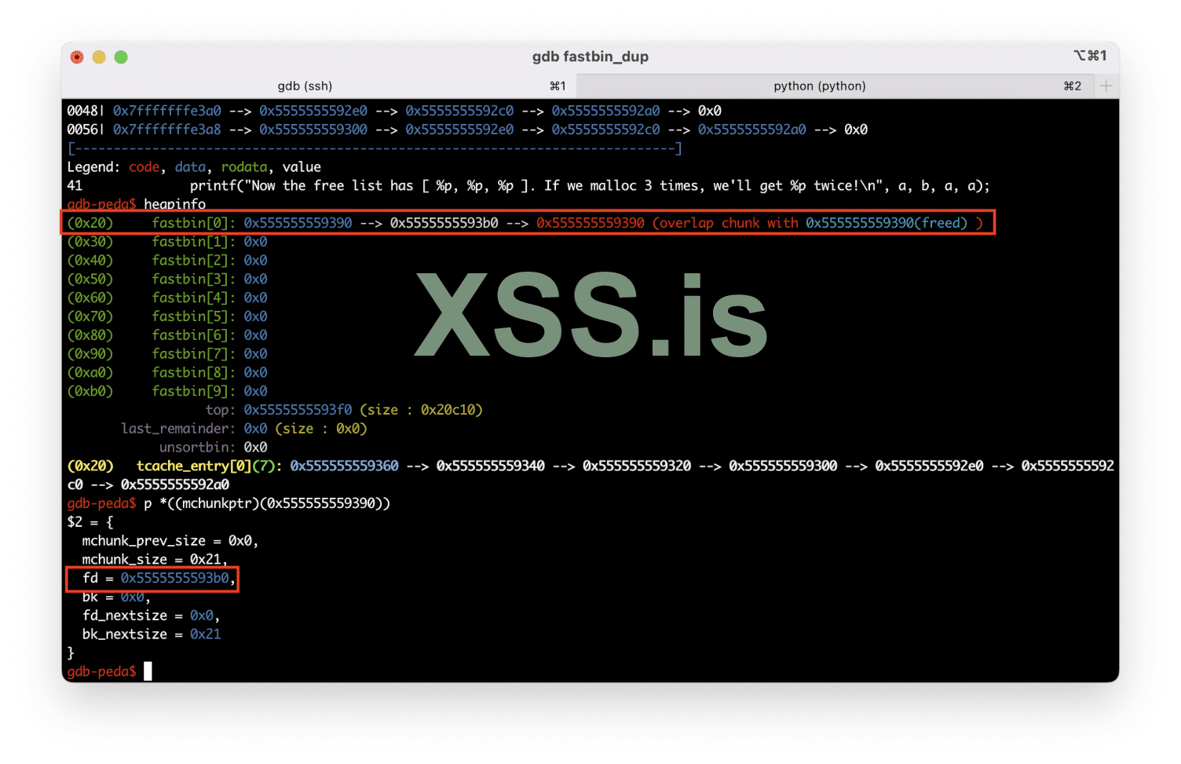Click the stack address 0x7fffffffe3a0
Viewport: 1181px width, 764px height.
[x=167, y=111]
